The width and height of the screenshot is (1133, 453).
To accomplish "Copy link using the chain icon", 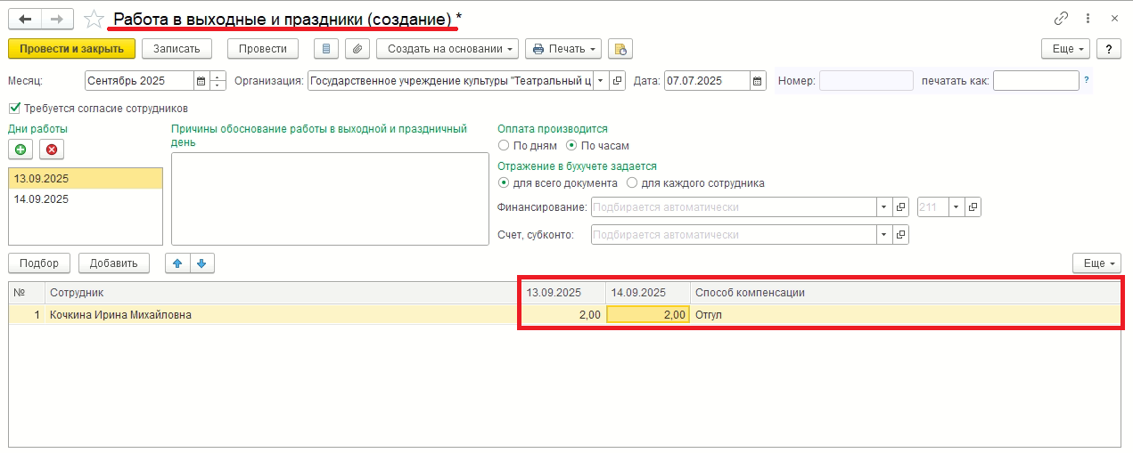I will point(1061,19).
